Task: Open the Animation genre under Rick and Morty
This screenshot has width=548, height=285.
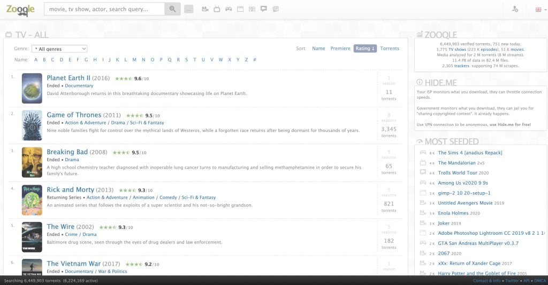Action: 143,197
